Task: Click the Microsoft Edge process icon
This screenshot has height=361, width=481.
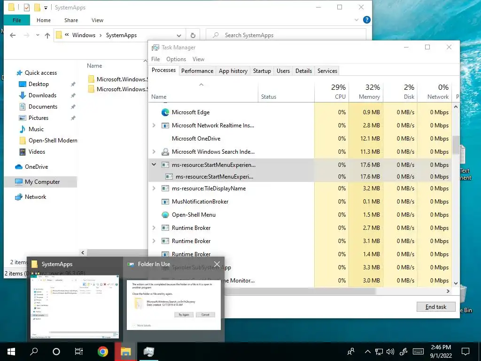Action: pyautogui.click(x=165, y=112)
